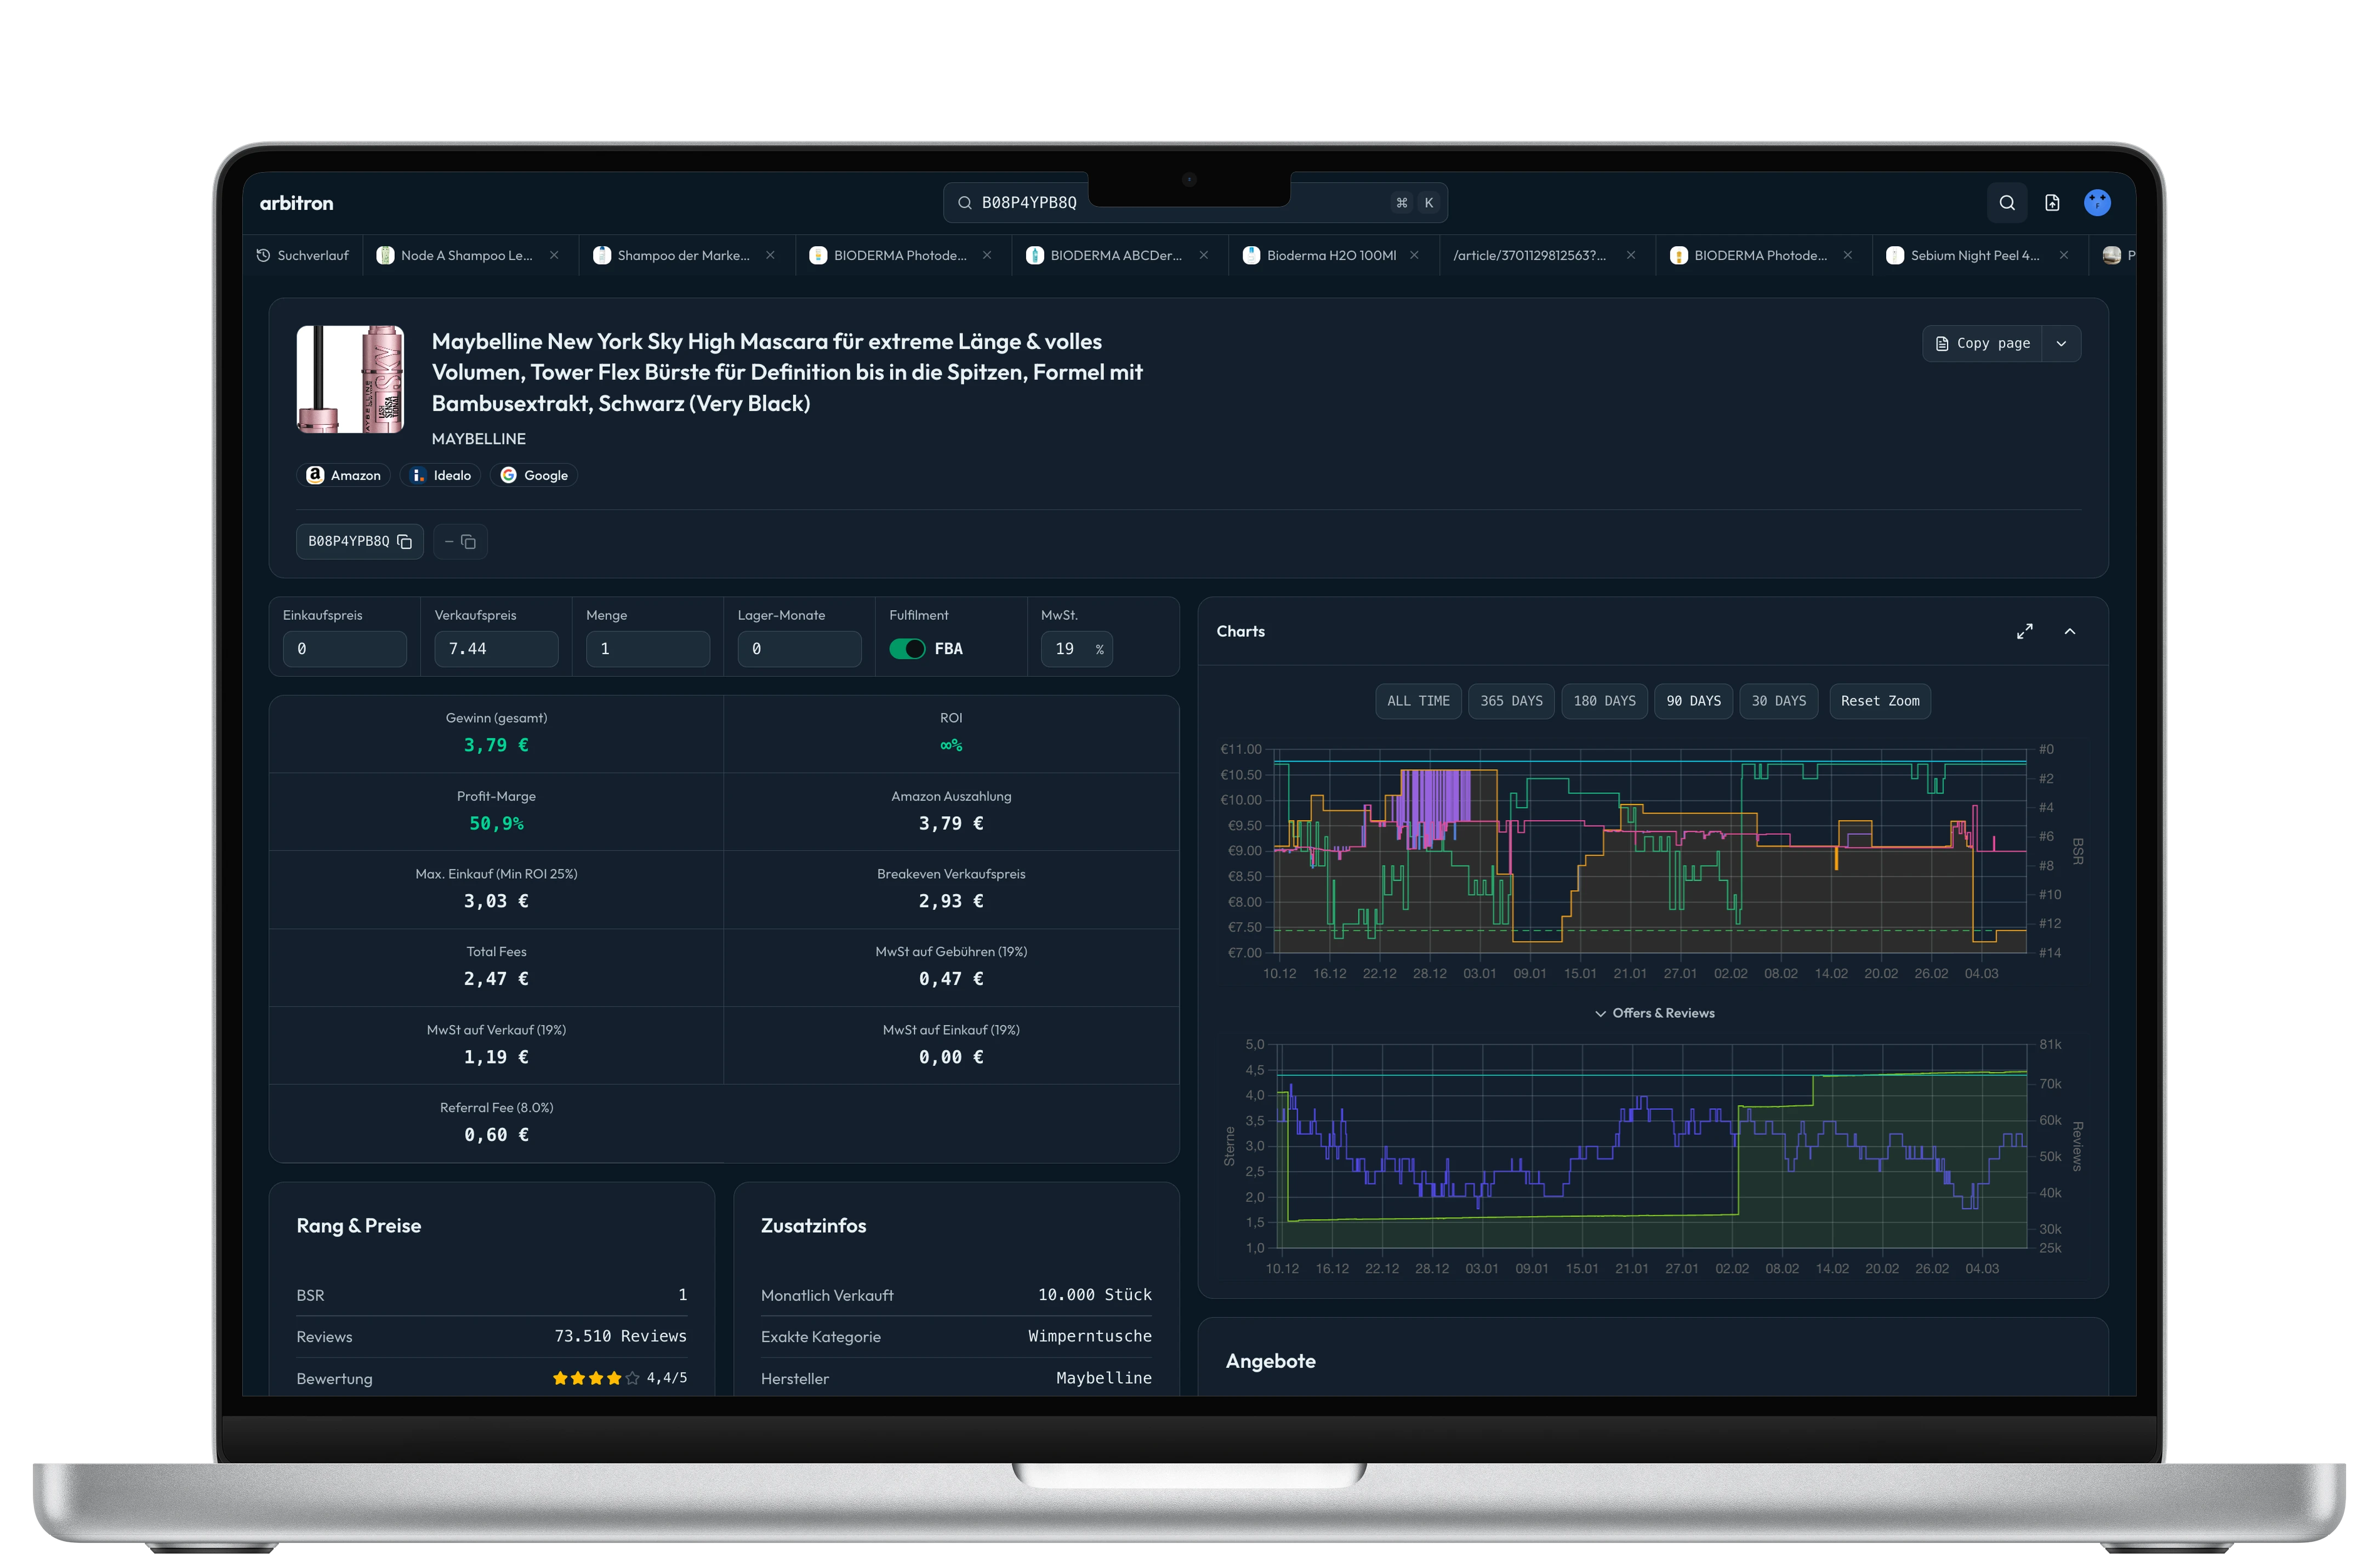Image resolution: width=2379 pixels, height=1568 pixels.
Task: Collapse the Charts panel with the chevron
Action: (2070, 631)
